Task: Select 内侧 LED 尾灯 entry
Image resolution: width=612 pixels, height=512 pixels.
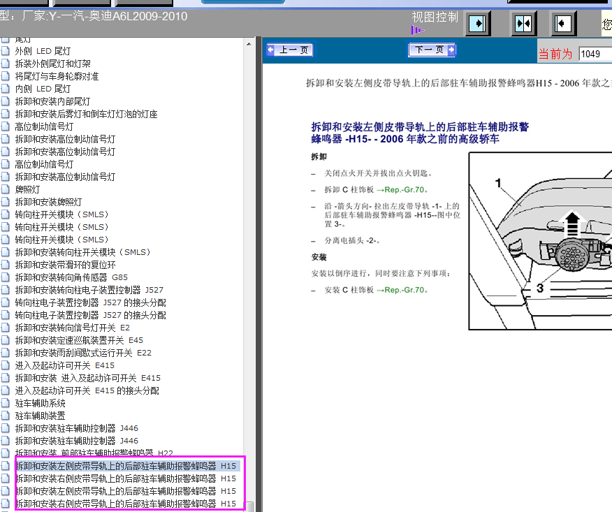Action: (x=43, y=89)
